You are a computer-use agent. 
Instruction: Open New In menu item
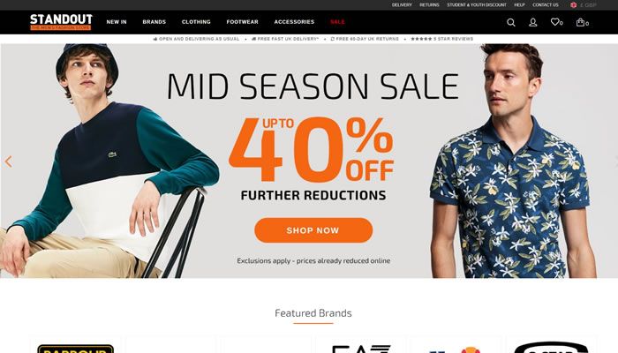[117, 22]
